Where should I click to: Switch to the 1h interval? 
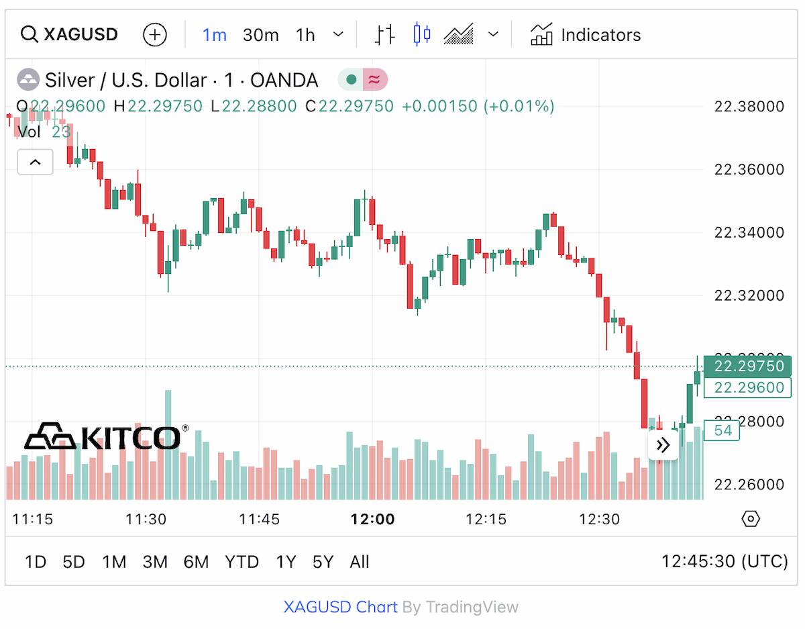(x=305, y=35)
